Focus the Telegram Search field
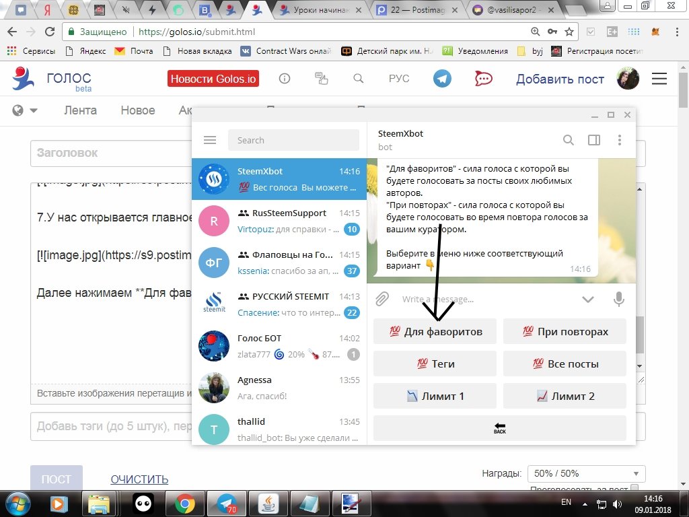The image size is (689, 517). [293, 140]
